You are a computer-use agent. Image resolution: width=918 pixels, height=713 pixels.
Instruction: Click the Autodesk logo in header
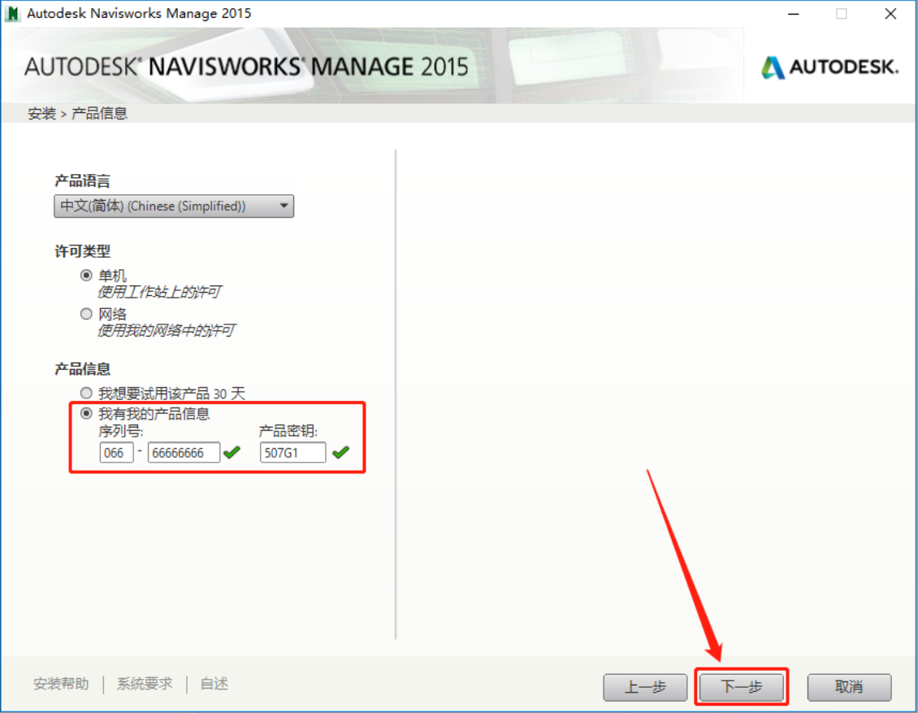(x=829, y=67)
